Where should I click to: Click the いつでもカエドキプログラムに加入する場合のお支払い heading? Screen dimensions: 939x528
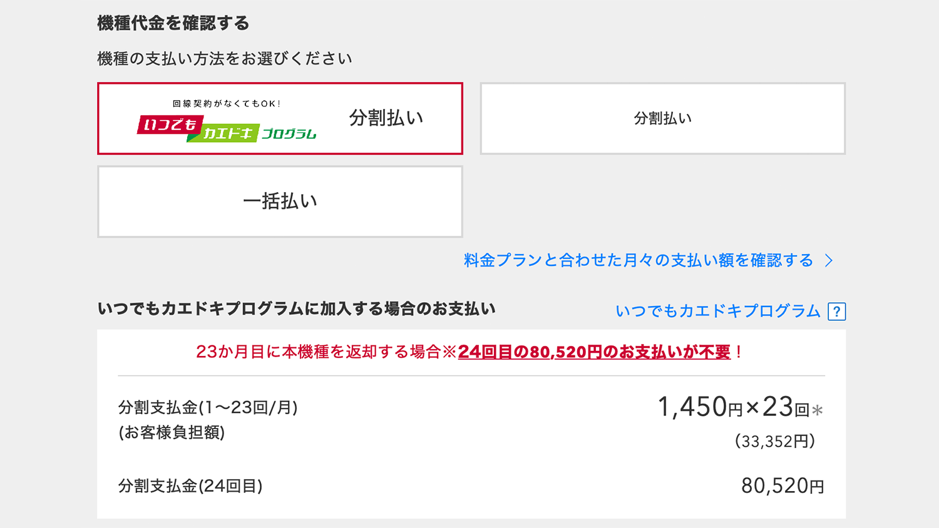[x=297, y=309]
